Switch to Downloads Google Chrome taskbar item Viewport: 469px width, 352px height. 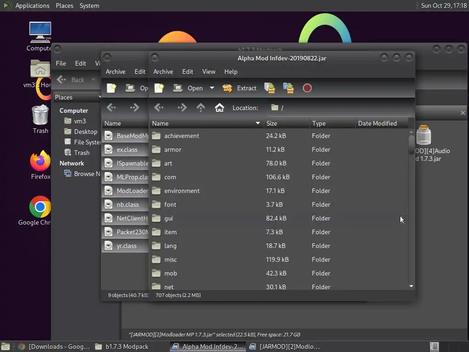[54, 346]
